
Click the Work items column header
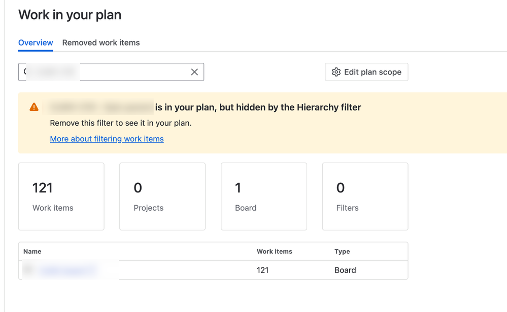[275, 251]
